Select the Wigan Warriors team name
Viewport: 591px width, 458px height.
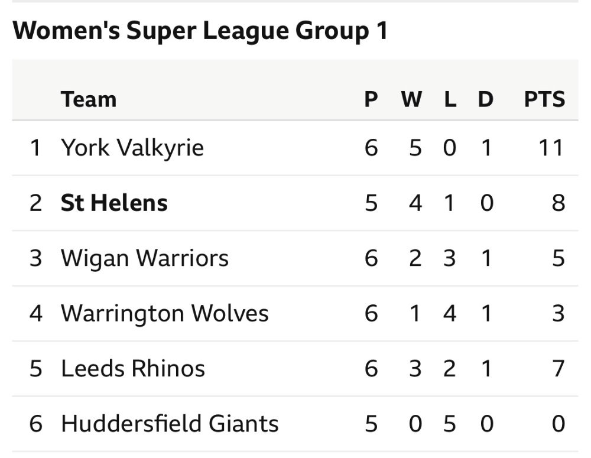click(145, 259)
